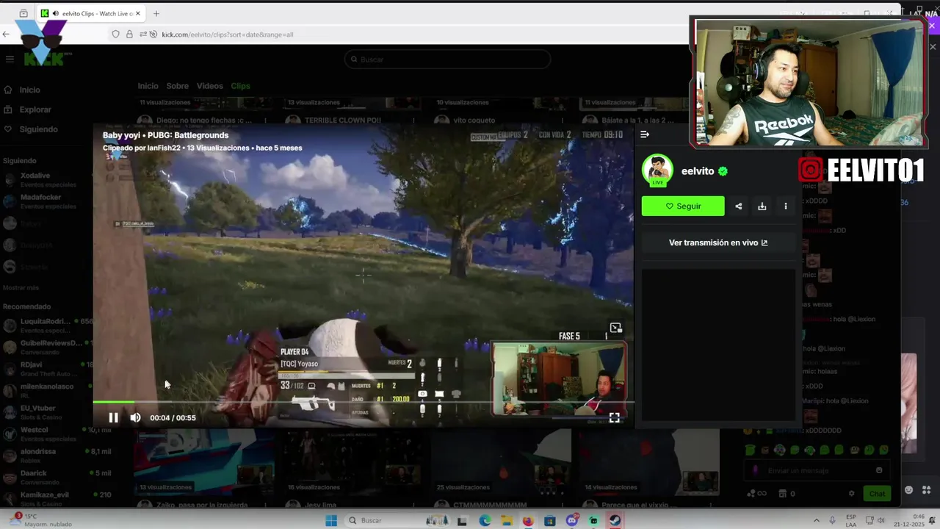The width and height of the screenshot is (940, 529).
Task: Click the address bar shield icon
Action: [115, 35]
